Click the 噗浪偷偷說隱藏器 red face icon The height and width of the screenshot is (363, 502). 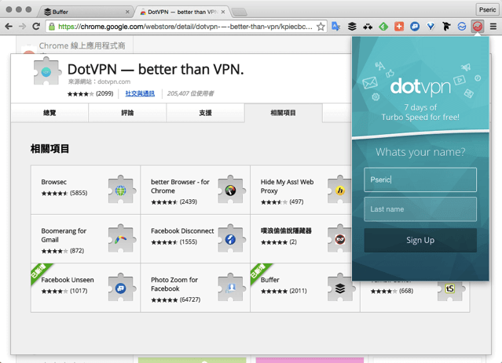(x=340, y=239)
